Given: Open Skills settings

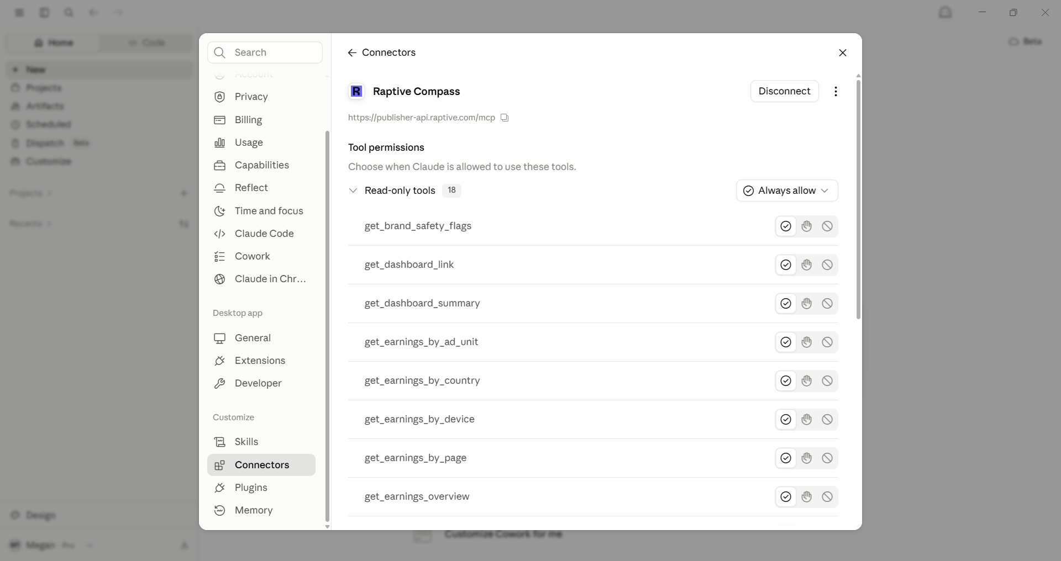Looking at the screenshot, I should (261, 442).
